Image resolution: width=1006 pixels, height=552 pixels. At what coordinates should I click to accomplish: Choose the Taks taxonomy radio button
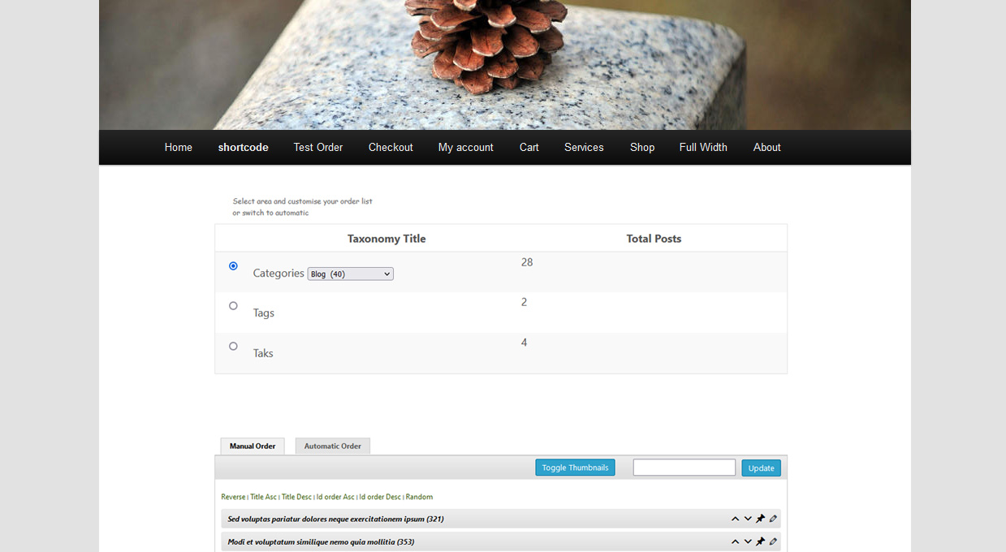point(233,347)
